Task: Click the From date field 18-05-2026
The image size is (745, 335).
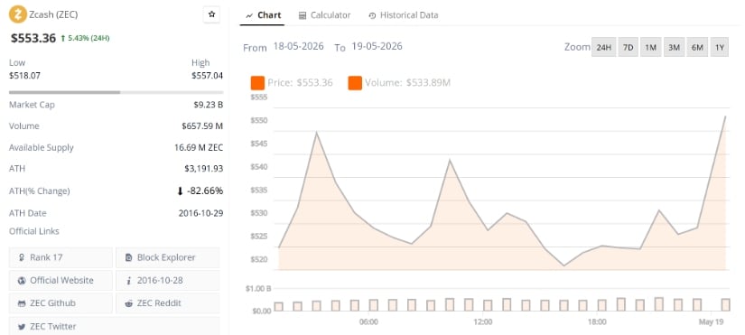Action: tap(298, 47)
